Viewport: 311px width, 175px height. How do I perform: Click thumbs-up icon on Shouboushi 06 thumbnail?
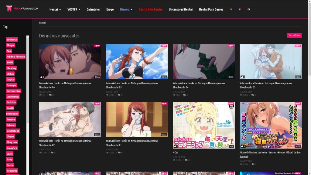41,77
